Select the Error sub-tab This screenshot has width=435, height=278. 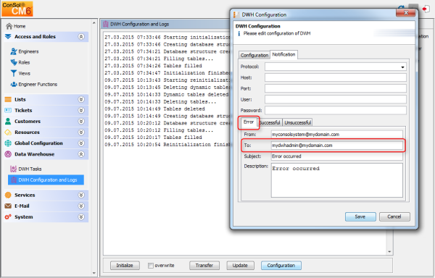coord(248,122)
